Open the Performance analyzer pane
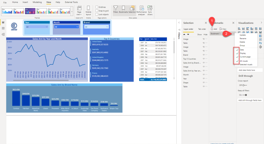Viewport: 264px width, 144px height. 142,10
